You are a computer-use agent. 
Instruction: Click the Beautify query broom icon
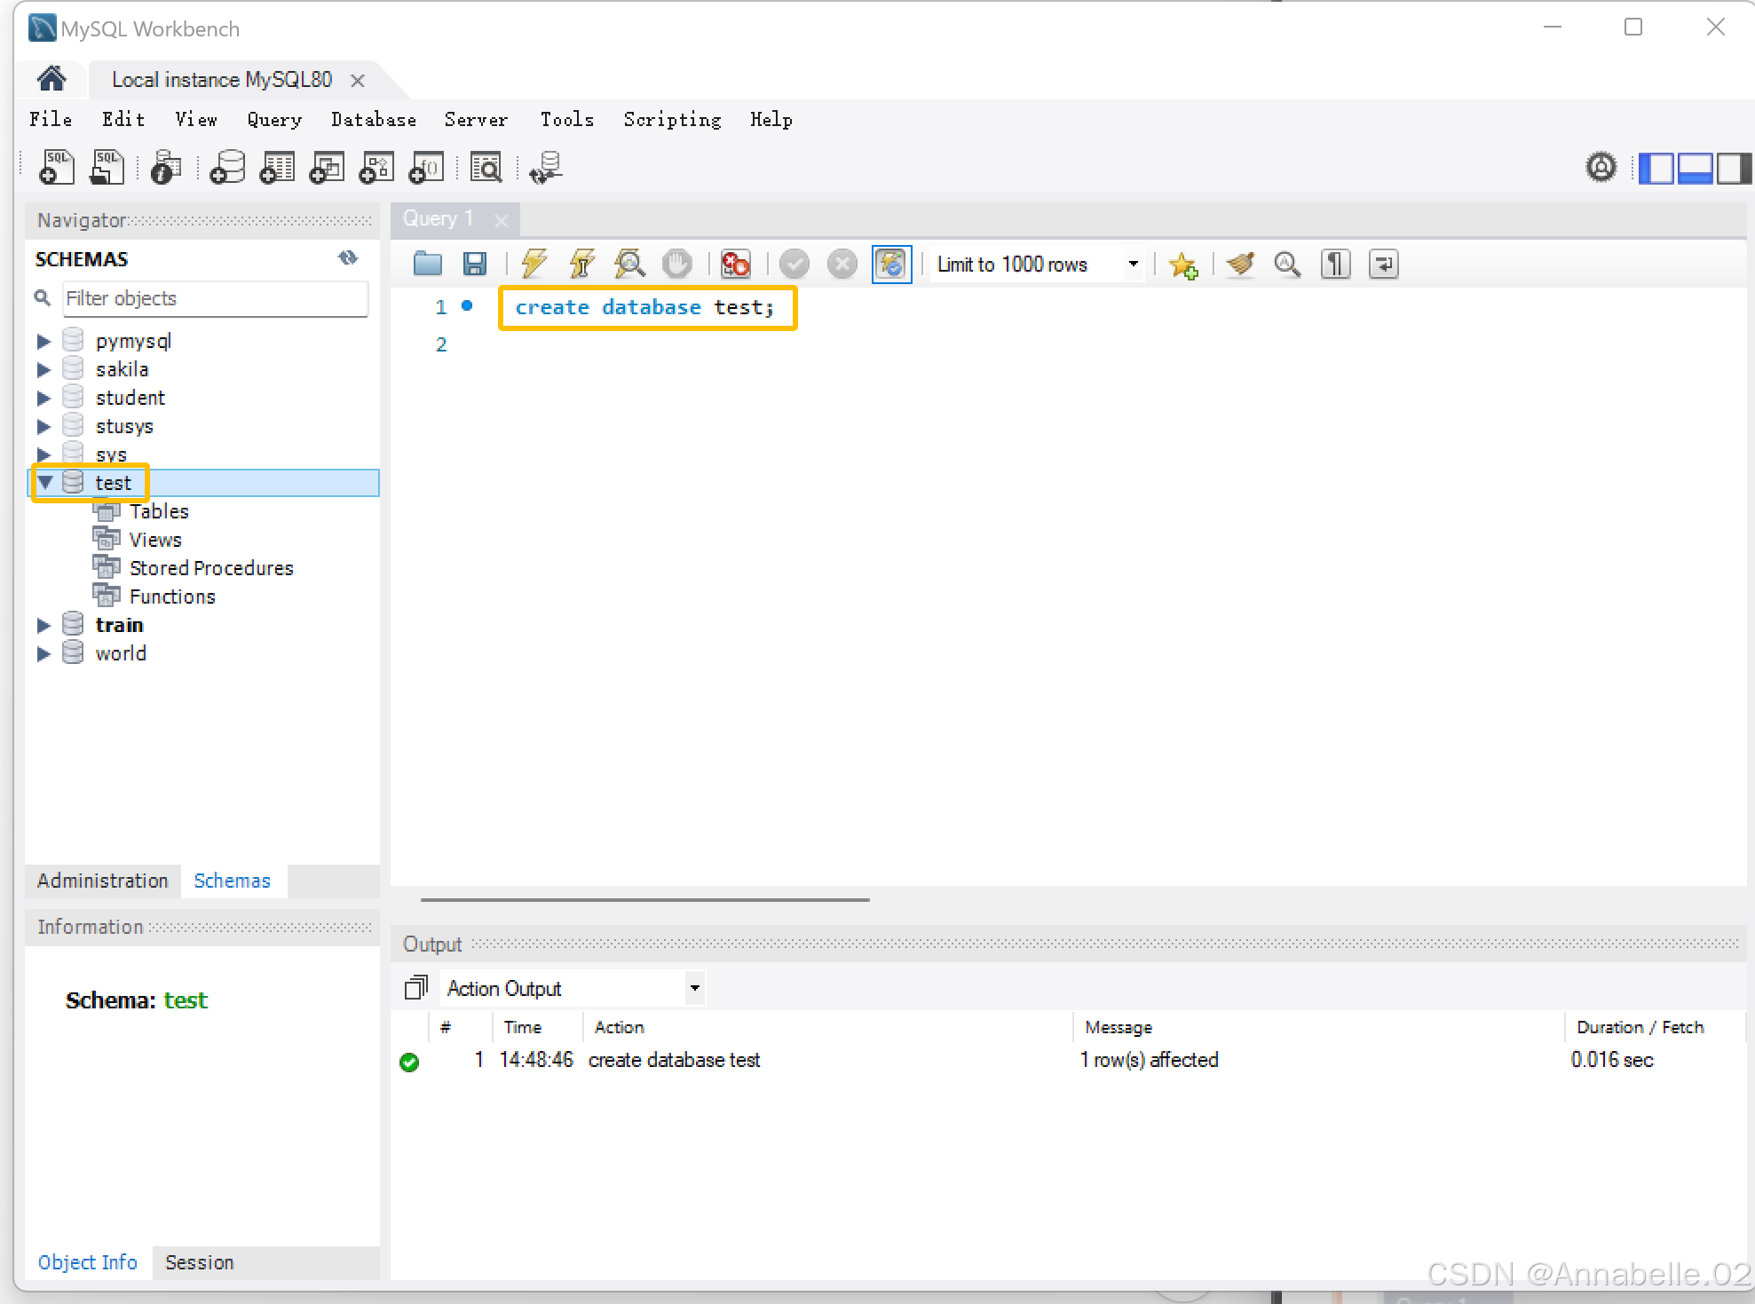pos(1240,264)
